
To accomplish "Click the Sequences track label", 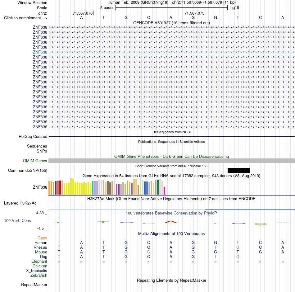I will click(x=37, y=146).
